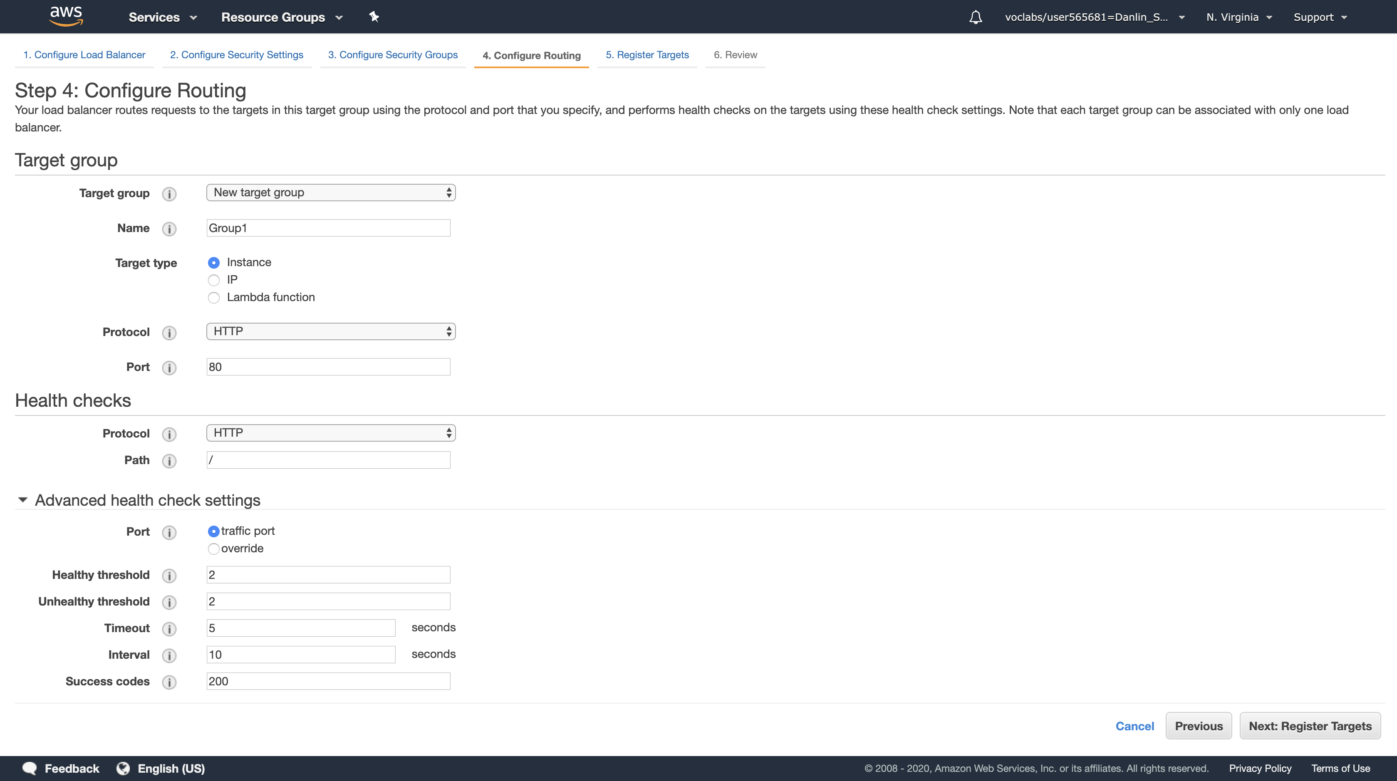Click the Cancel link
This screenshot has height=781, width=1397.
point(1134,726)
